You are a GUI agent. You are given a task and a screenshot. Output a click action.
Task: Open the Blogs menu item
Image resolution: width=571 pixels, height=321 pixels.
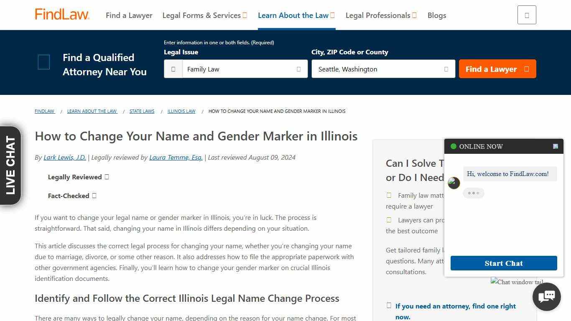[437, 15]
